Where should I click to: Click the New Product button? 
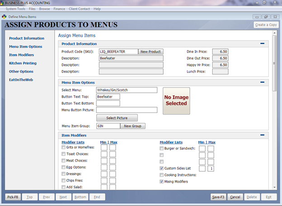tap(150, 51)
